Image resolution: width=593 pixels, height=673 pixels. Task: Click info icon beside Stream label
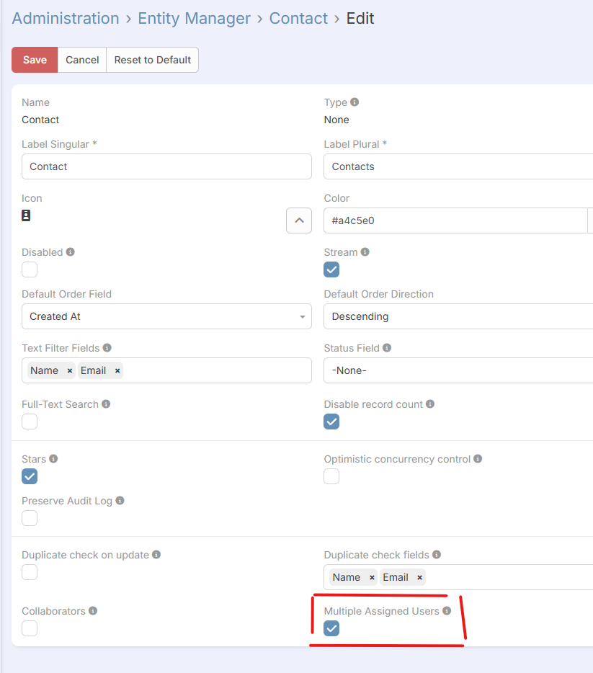365,252
